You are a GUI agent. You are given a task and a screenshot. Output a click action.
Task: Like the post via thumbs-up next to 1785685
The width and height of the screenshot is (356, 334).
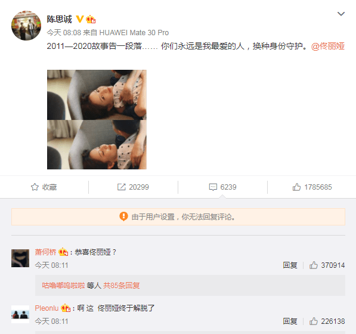(x=296, y=187)
